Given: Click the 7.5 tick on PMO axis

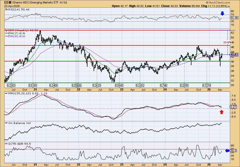Looking at the screenshot, I should [x=233, y=96].
